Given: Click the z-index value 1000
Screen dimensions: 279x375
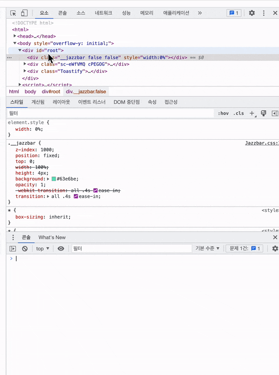Looking at the screenshot, I should [x=46, y=150].
